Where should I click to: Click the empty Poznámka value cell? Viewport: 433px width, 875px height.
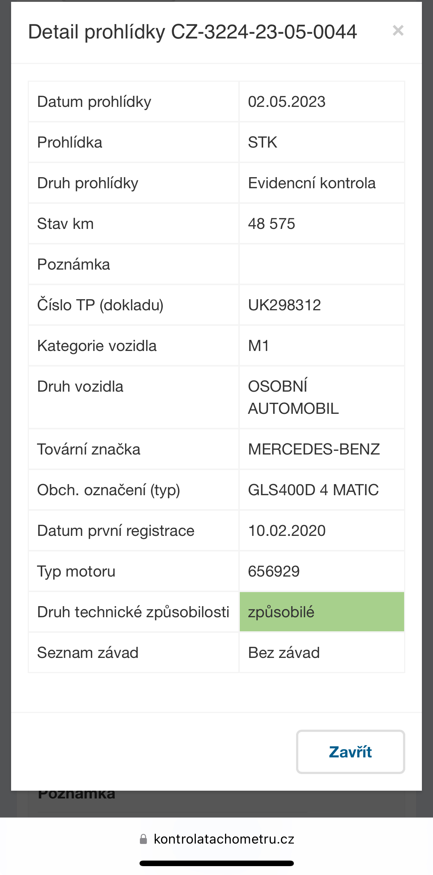[x=322, y=264]
